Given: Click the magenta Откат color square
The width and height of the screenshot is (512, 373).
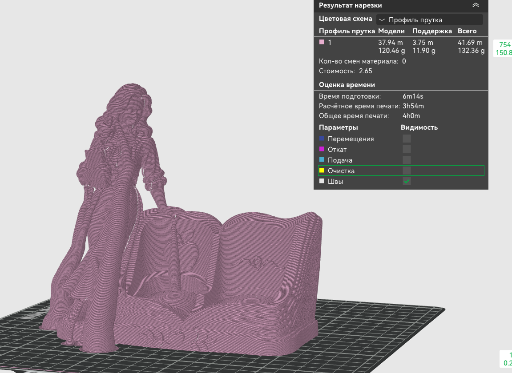Looking at the screenshot, I should (x=322, y=149).
